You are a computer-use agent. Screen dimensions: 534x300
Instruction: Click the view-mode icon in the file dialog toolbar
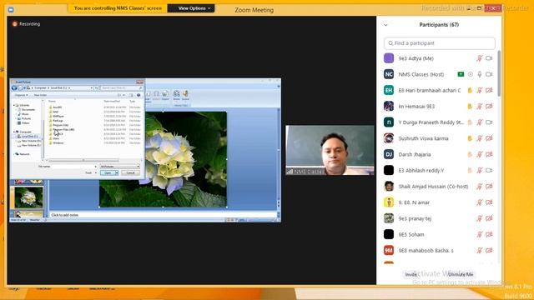click(x=119, y=95)
